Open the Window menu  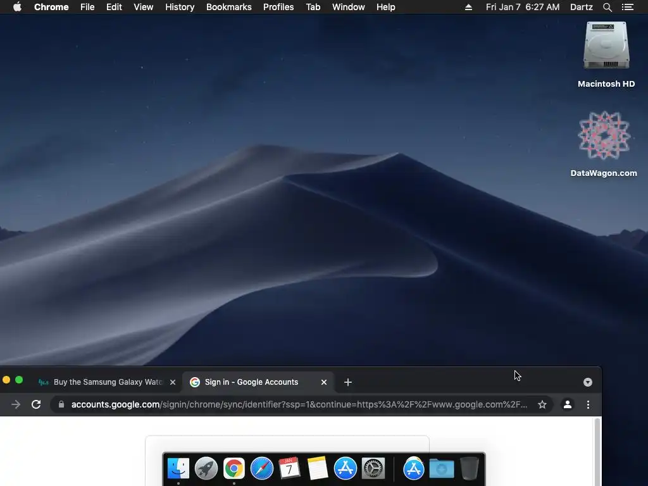(349, 7)
